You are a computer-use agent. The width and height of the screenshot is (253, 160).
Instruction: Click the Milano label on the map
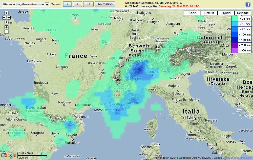[x=154, y=72]
